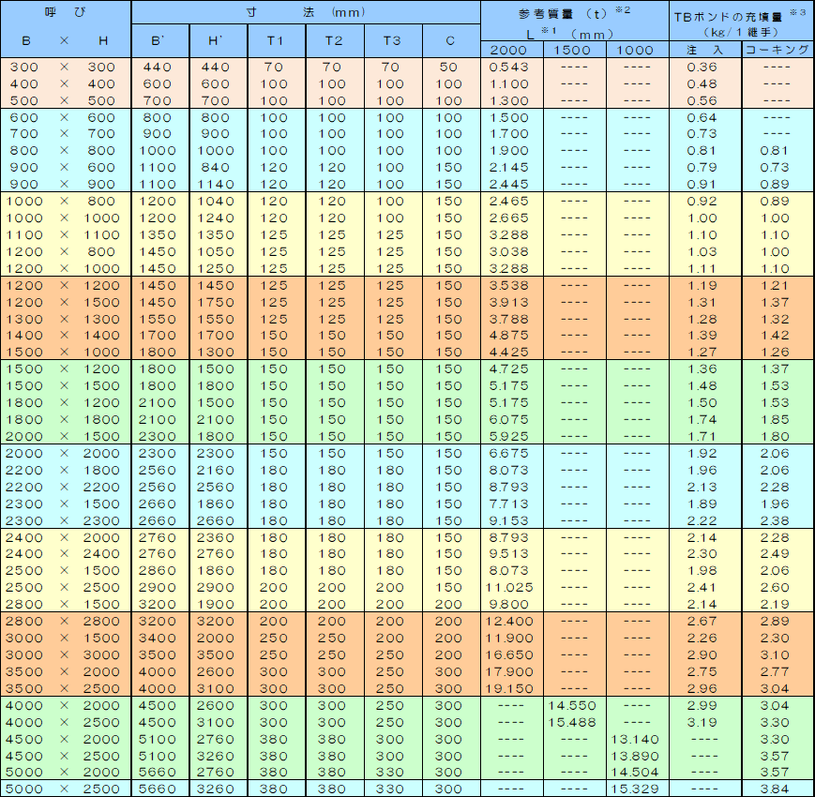Select the mass value 15.329 cell
Screen dimensions: 815x797
point(636,789)
